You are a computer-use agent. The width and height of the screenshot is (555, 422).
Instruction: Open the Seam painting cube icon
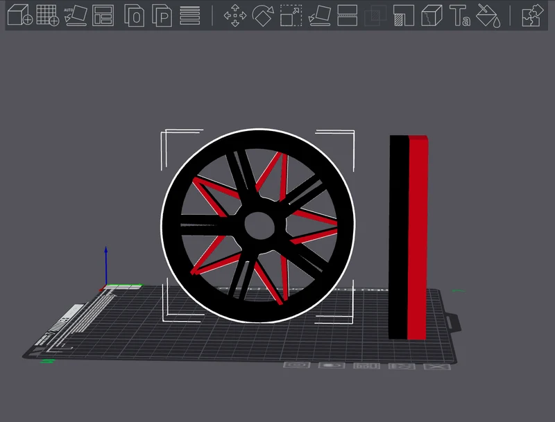tap(432, 15)
